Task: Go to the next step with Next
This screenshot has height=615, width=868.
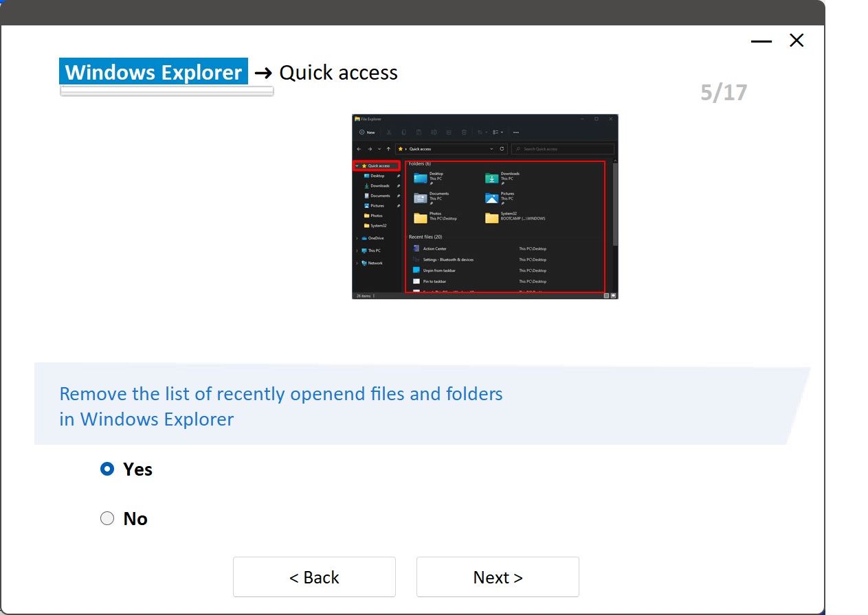Action: click(498, 577)
